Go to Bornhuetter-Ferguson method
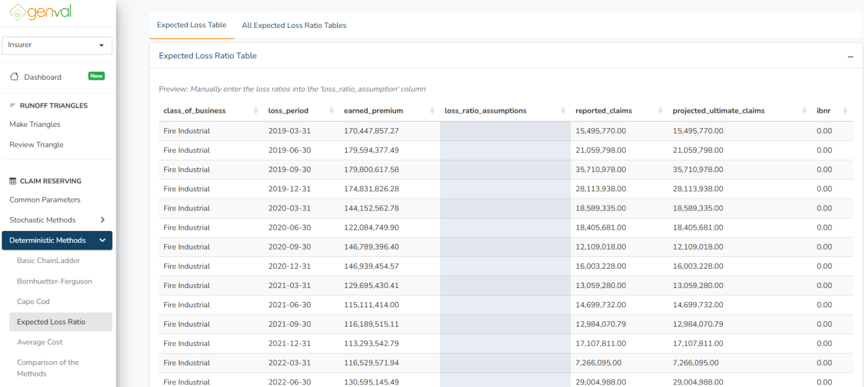 (x=55, y=281)
